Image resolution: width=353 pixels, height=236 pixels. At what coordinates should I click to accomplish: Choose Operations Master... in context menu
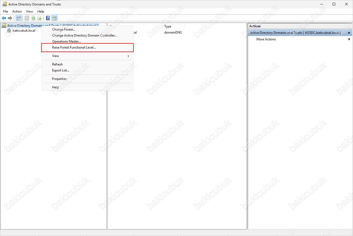pos(87,41)
